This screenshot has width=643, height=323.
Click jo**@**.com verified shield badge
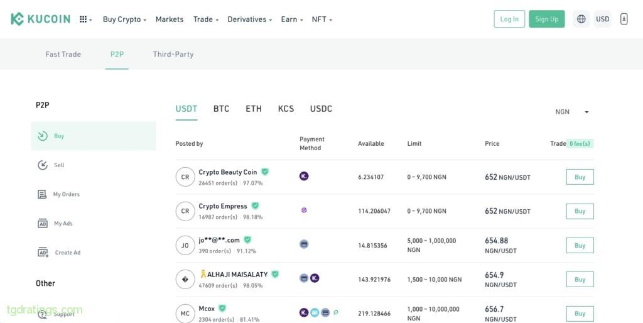tap(247, 239)
